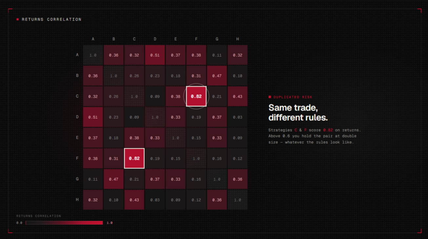Click the 0.21 cell in row C, column G
Viewport: 428px width, 239px height.
click(x=217, y=96)
